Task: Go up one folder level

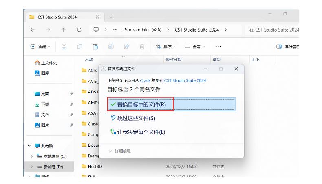Action: (64, 30)
